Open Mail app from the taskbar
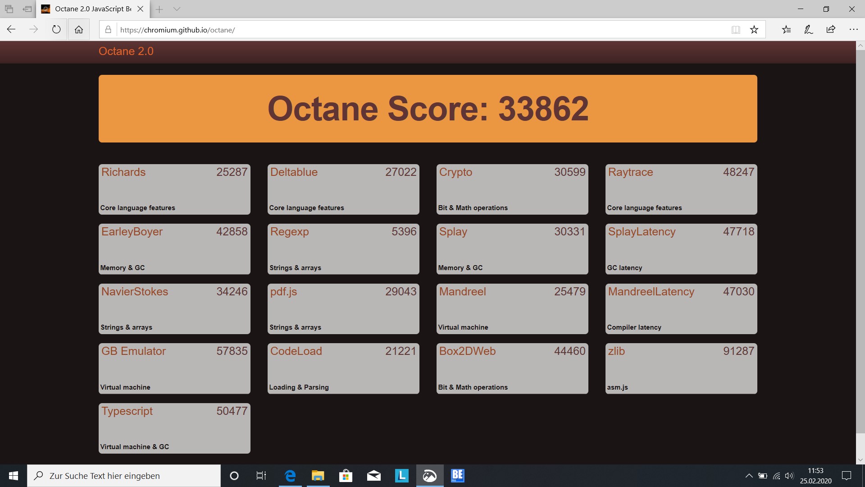Viewport: 865px width, 487px height. pos(374,476)
